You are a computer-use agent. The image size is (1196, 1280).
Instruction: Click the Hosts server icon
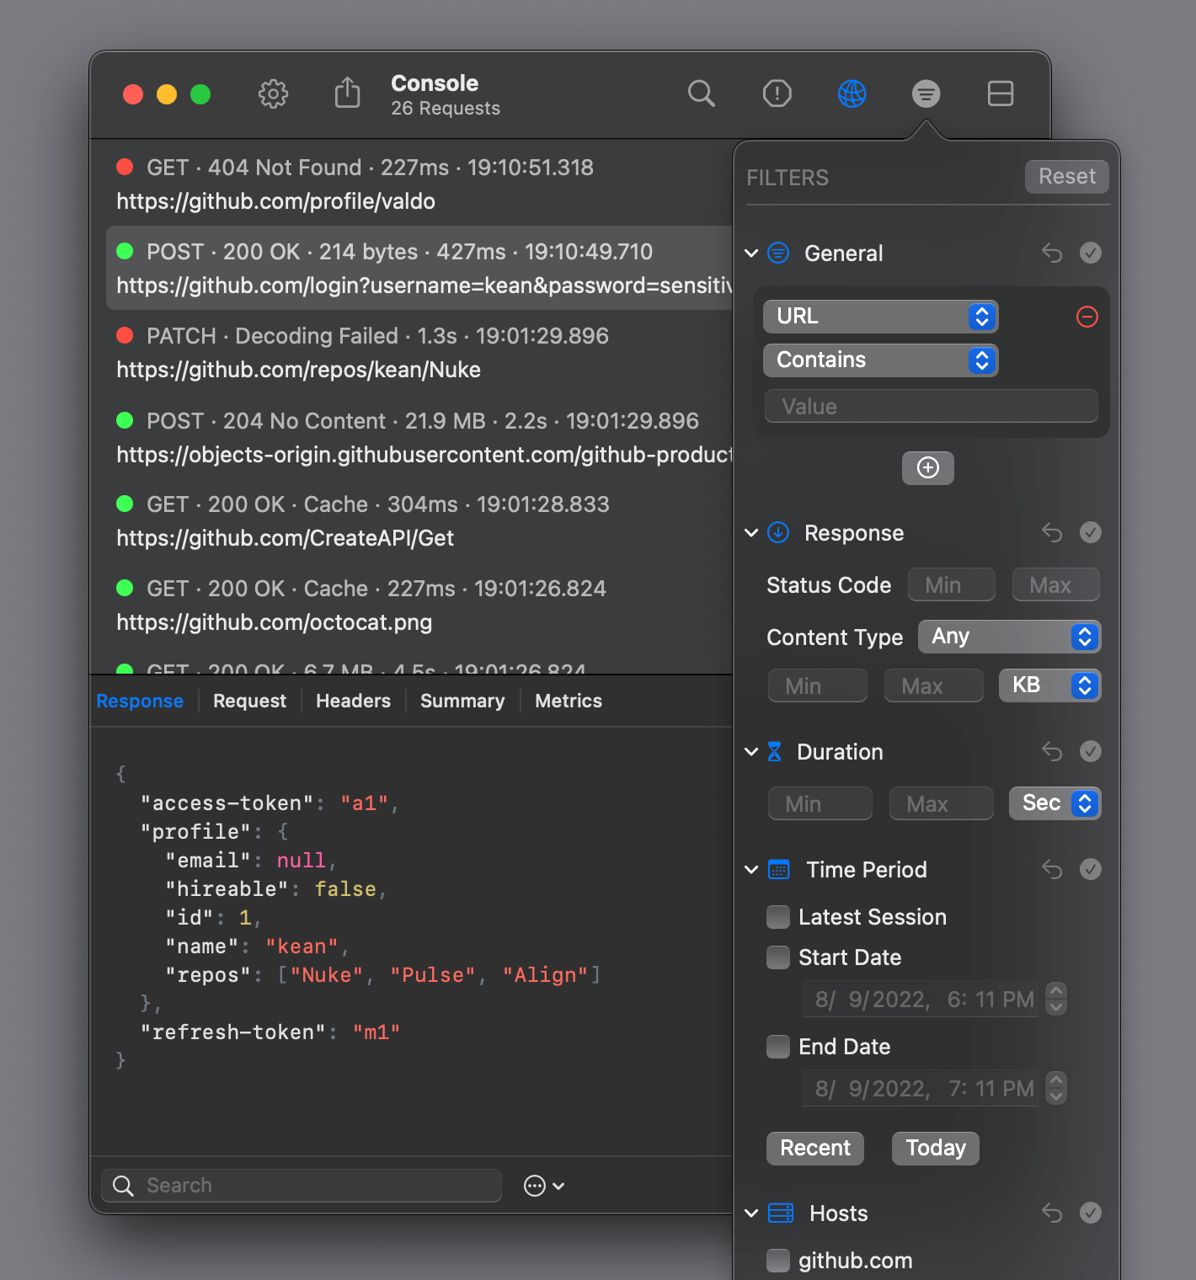[x=781, y=1213]
